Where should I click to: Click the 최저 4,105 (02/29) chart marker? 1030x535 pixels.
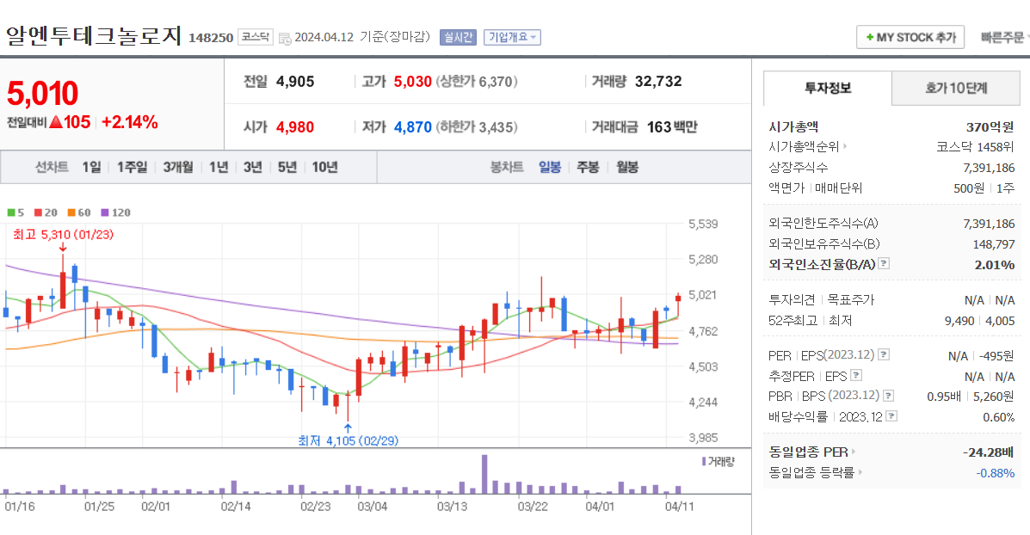tap(348, 440)
